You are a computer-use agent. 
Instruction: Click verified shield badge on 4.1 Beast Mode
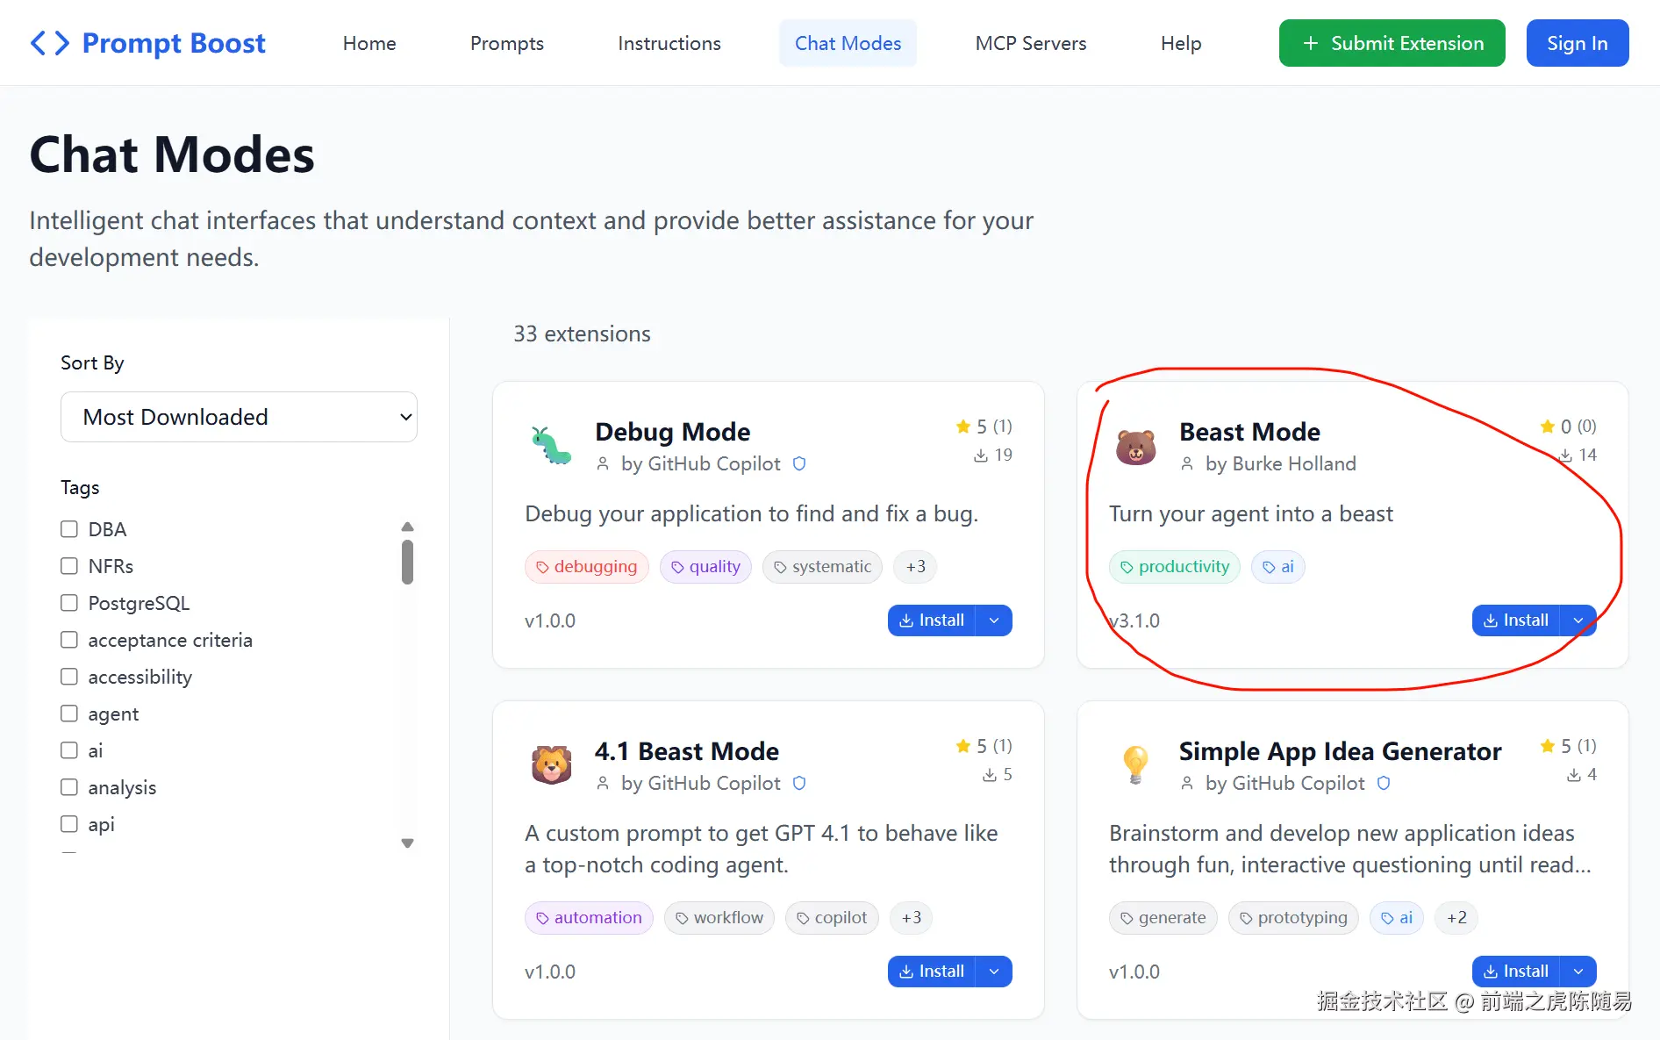tap(799, 783)
